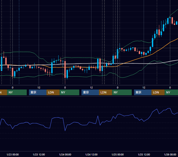Viewport: 178px width, 157px height.
Task: Click NY session block starting near 1/25 00:00
Action: tap(122, 92)
